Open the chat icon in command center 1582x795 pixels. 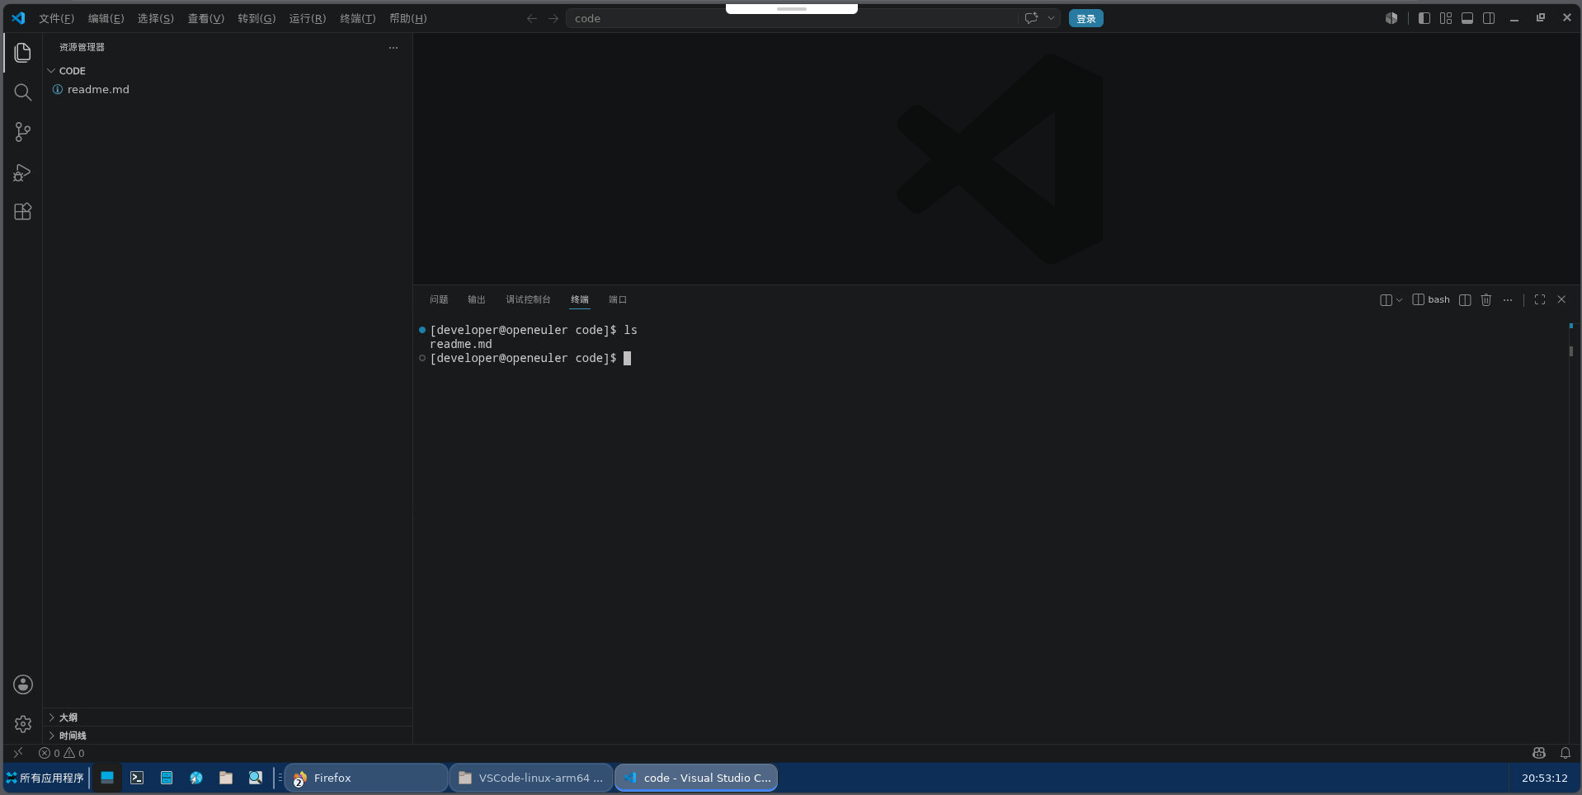(1031, 18)
